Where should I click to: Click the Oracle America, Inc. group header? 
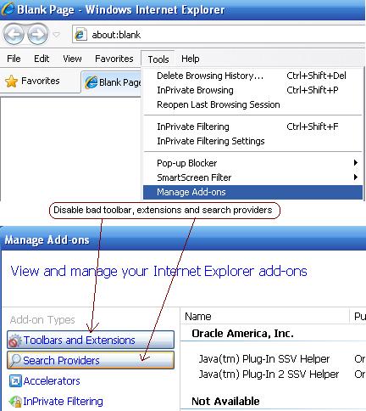click(242, 334)
